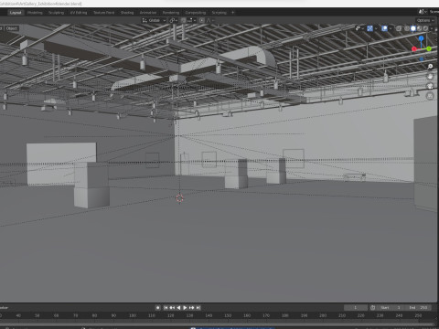Click the play animation button
The height and width of the screenshot is (329, 439).
click(185, 308)
